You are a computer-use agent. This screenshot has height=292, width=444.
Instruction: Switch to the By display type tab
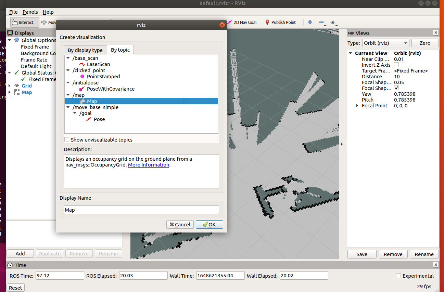[x=85, y=50]
